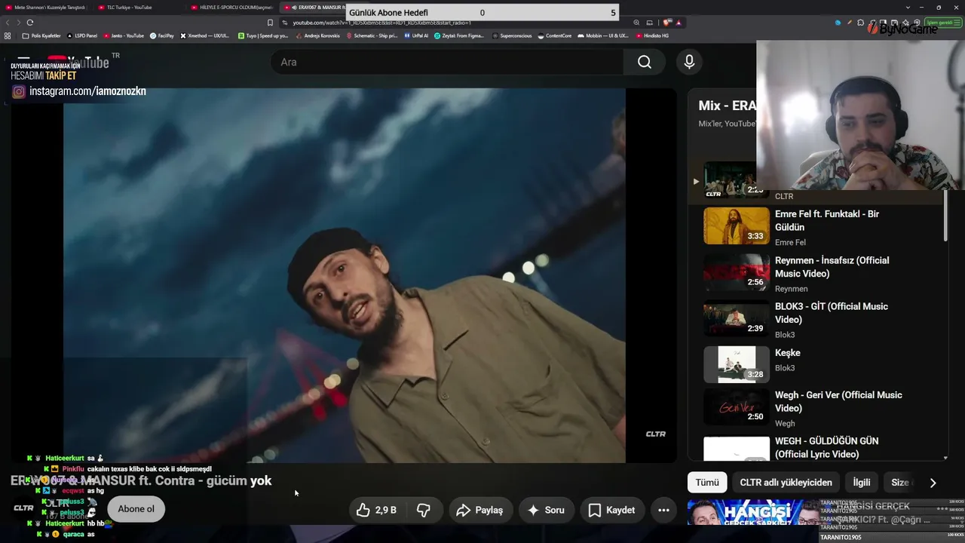Open the Mobbin — UI & UX bookmark

click(x=603, y=35)
